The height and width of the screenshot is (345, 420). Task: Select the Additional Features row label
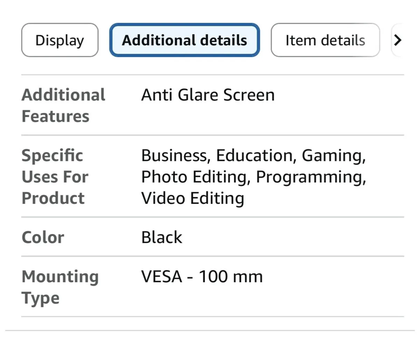point(63,105)
